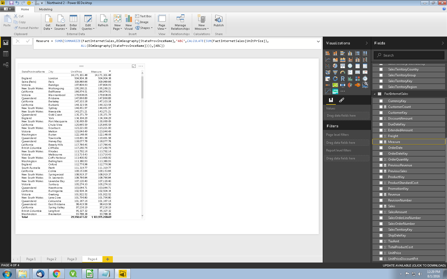Select the donut chart visual
The width and height of the screenshot is (447, 279).
(x=335, y=79)
